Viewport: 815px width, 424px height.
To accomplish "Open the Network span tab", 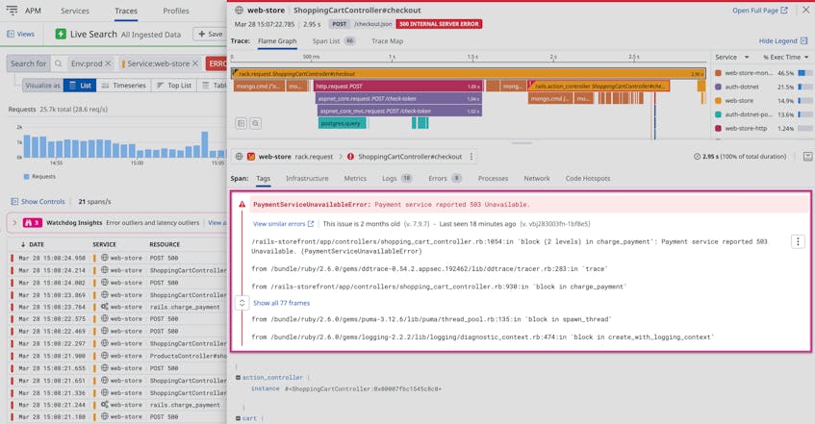I will point(536,178).
